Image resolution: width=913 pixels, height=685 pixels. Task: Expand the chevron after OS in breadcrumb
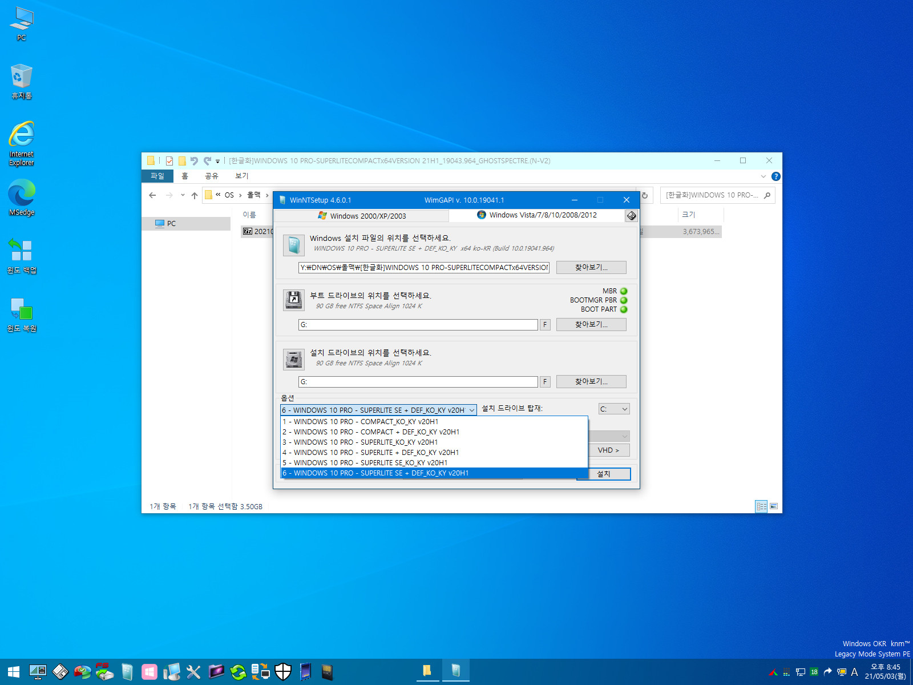pyautogui.click(x=240, y=195)
